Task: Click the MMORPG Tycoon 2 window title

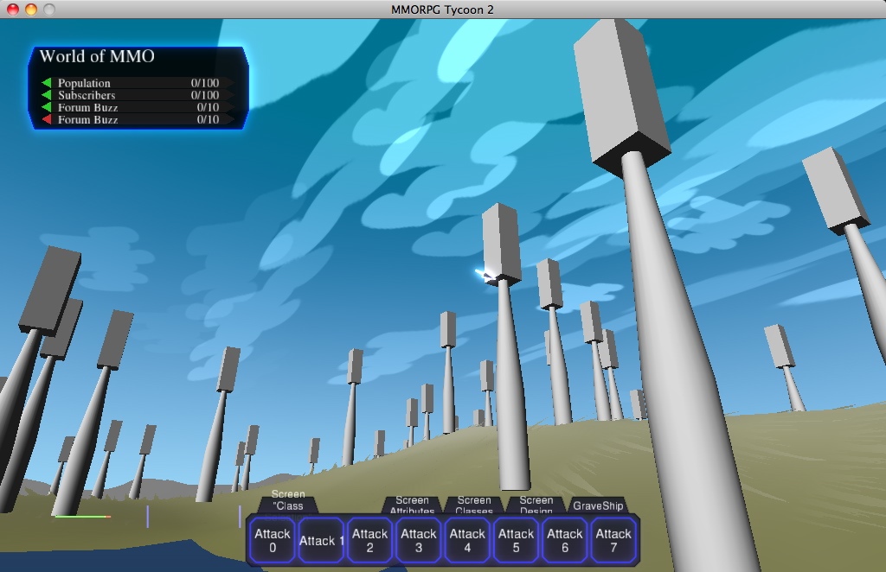Action: pyautogui.click(x=442, y=10)
